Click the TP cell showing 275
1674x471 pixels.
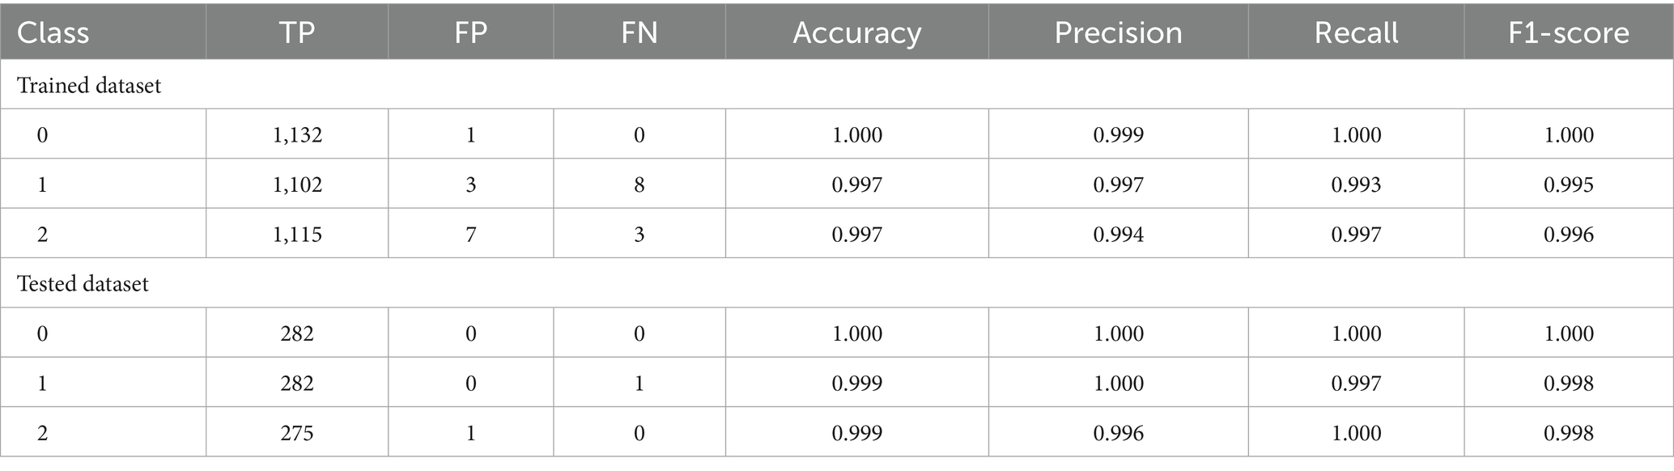297,433
